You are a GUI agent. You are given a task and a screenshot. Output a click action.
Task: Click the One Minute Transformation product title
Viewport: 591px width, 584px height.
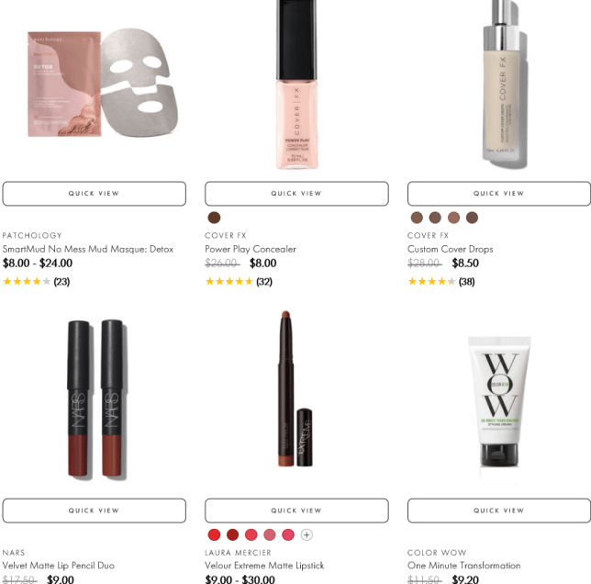[463, 566]
